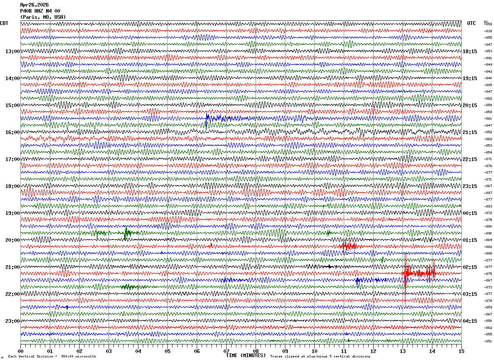This screenshot has width=494, height=362.
Task: Click the 02:15 UTC time label
Action: (x=470, y=267)
